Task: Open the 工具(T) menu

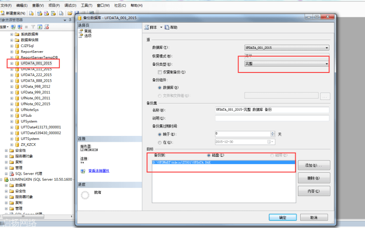Action: [x=87, y=5]
